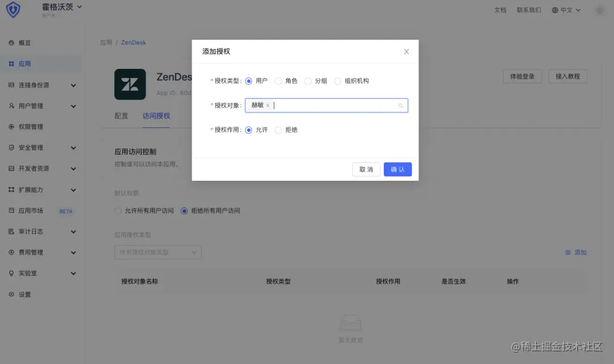Click the 权限管理 sidebar icon
This screenshot has height=364, width=614.
(11, 127)
